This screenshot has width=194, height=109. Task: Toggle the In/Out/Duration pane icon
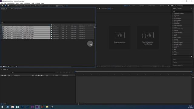pos(5,104)
